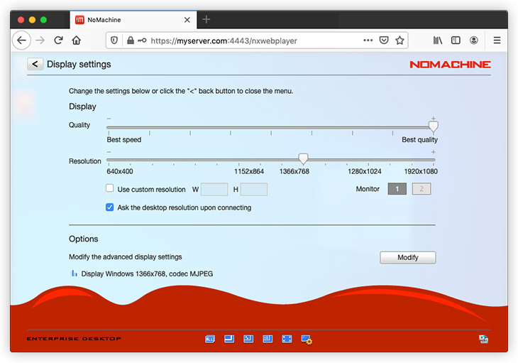Click the Modify button for advanced settings
Viewport: 518px width, 363px height.
(x=407, y=257)
